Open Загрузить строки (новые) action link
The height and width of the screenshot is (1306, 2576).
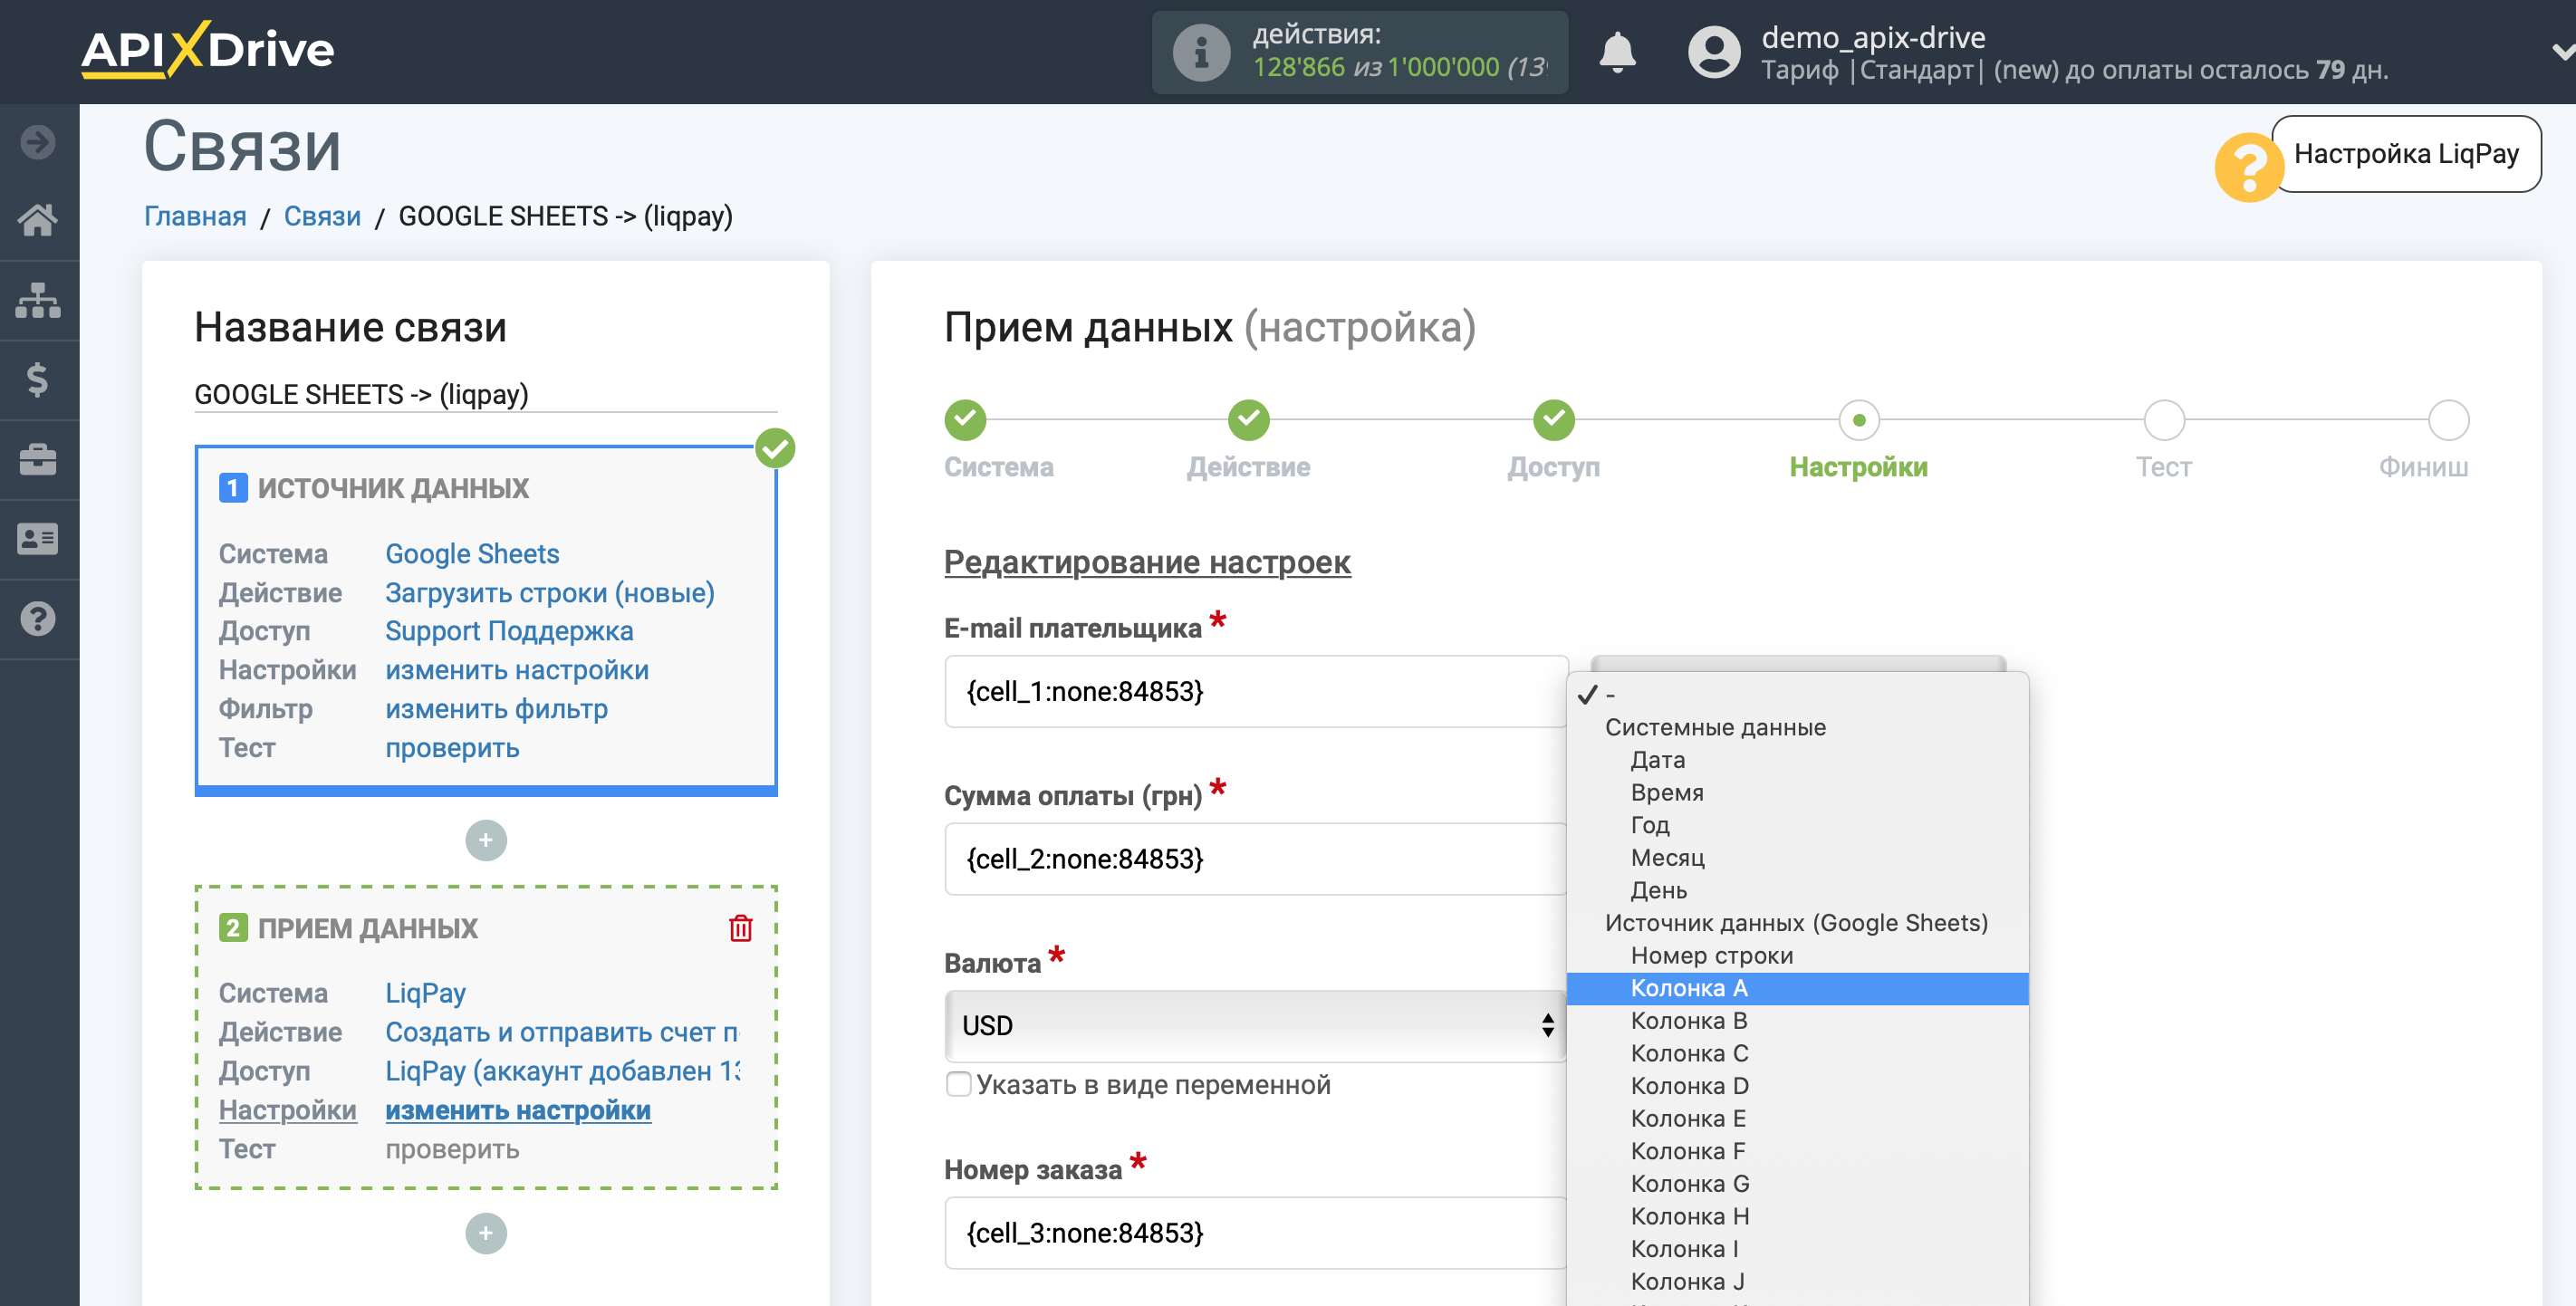550,593
